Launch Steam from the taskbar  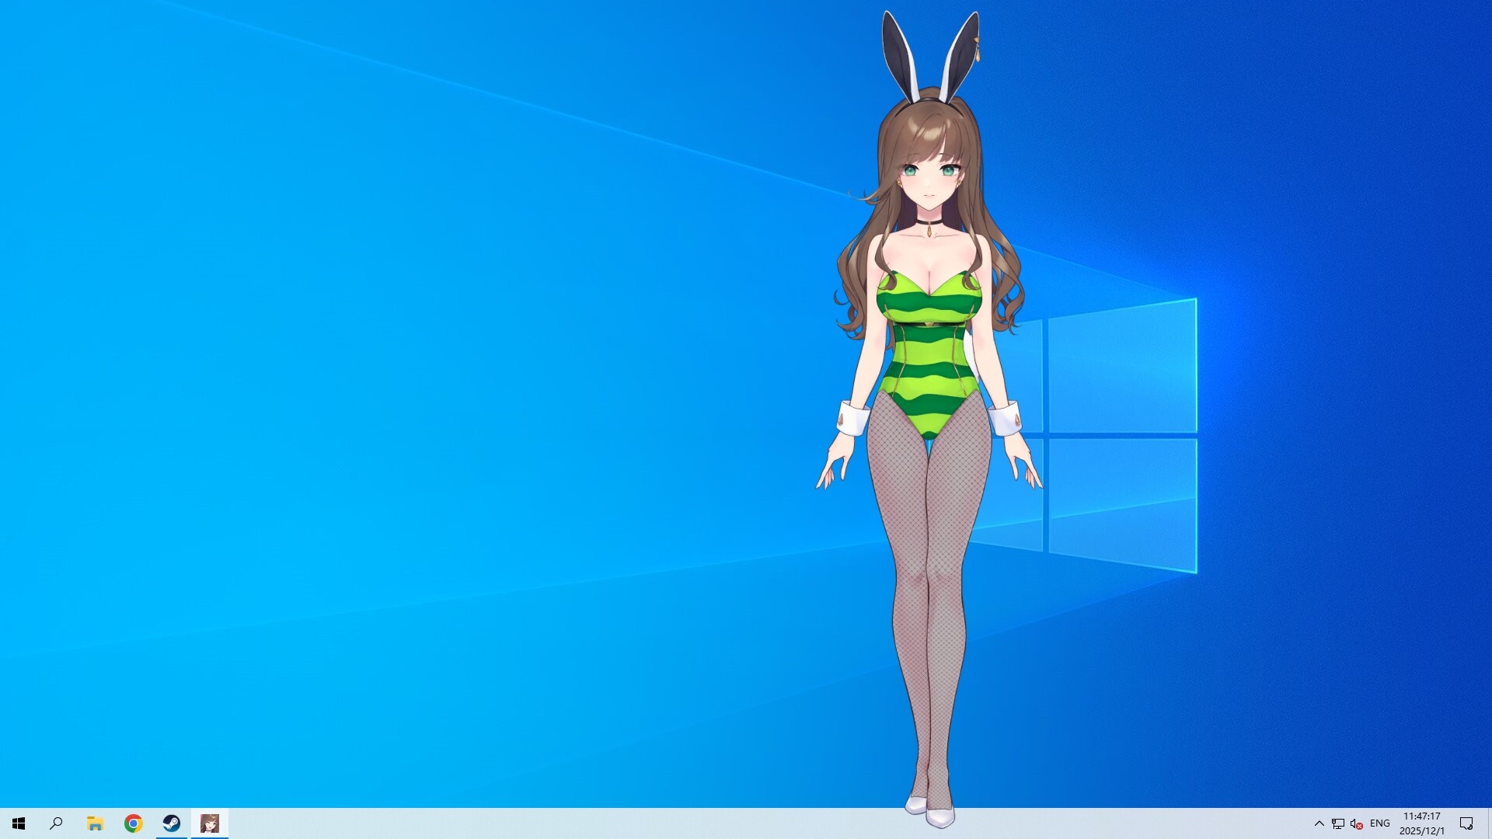(x=171, y=823)
